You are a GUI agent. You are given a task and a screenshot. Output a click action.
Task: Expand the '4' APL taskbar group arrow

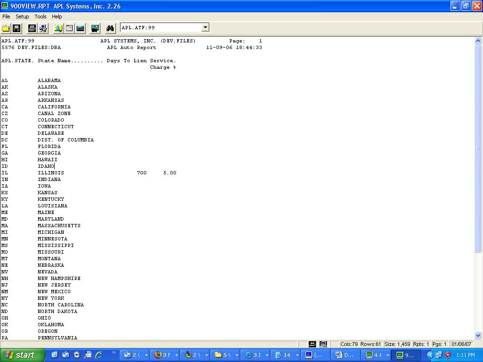(388, 355)
